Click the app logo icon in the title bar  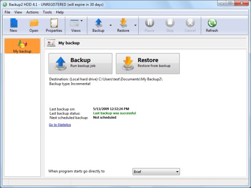pos(5,4)
